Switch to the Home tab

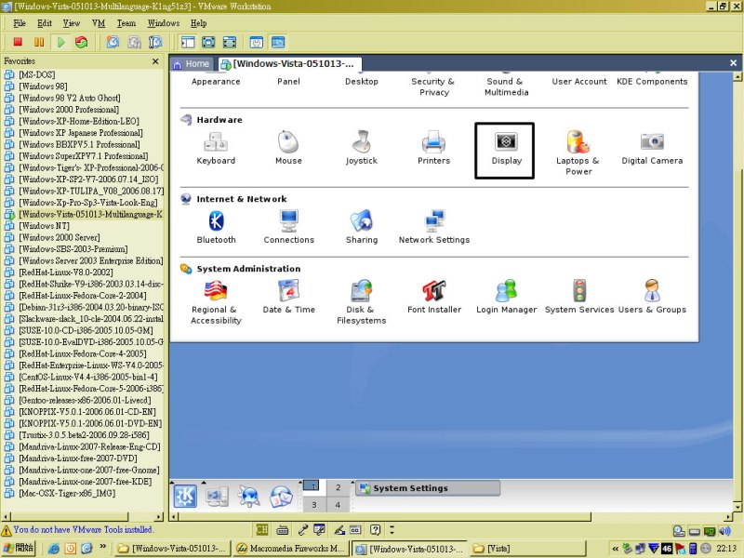pos(192,63)
